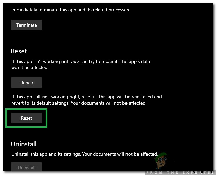Click text "If this app still isn't working right, reset it"
This screenshot has width=217, height=175.
53,97
